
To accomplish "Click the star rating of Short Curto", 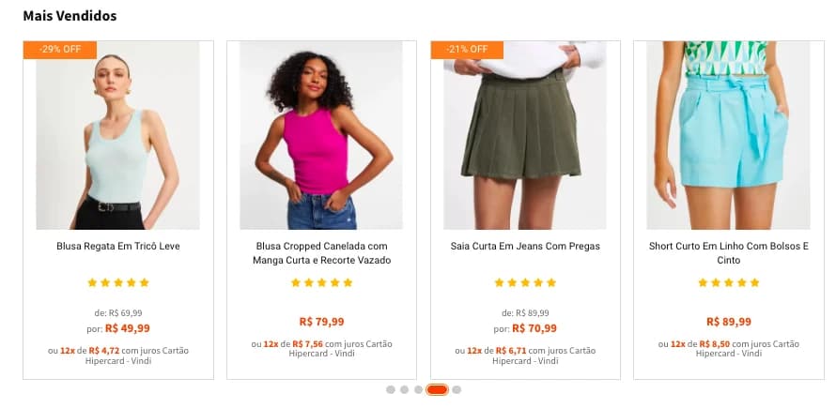I will (729, 283).
